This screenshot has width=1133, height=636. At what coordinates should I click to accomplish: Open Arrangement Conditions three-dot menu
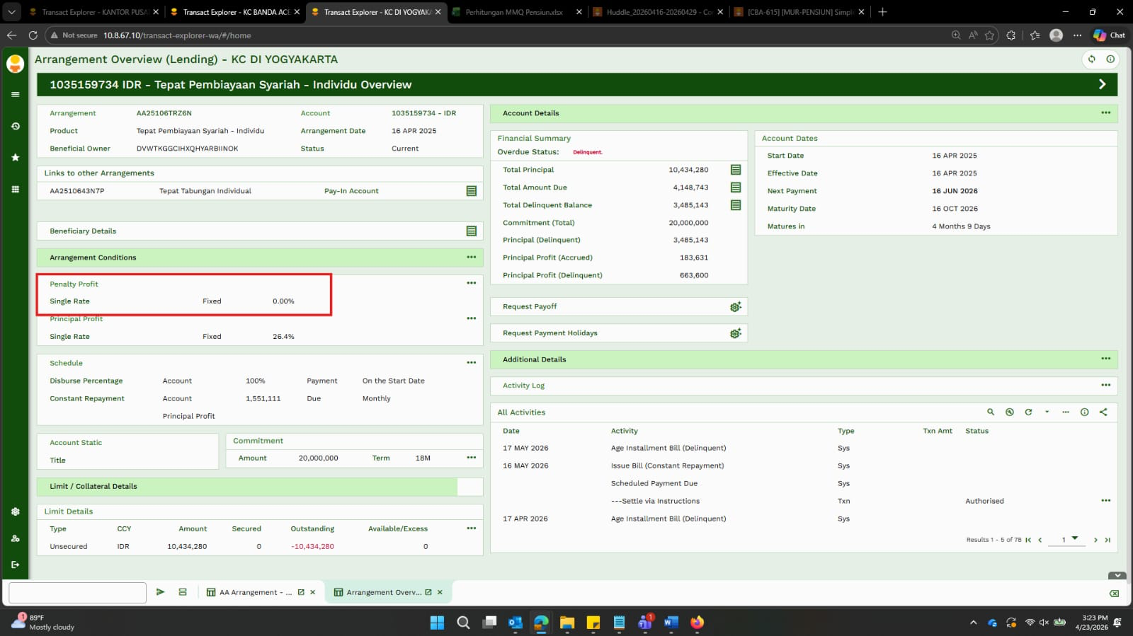(472, 257)
